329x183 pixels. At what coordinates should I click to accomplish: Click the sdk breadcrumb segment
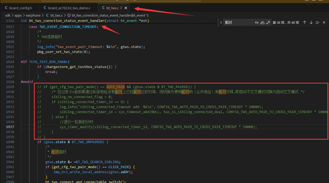tap(8, 15)
